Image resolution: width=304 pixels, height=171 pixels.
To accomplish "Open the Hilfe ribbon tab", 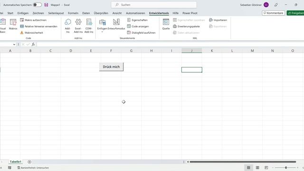I will (175, 13).
